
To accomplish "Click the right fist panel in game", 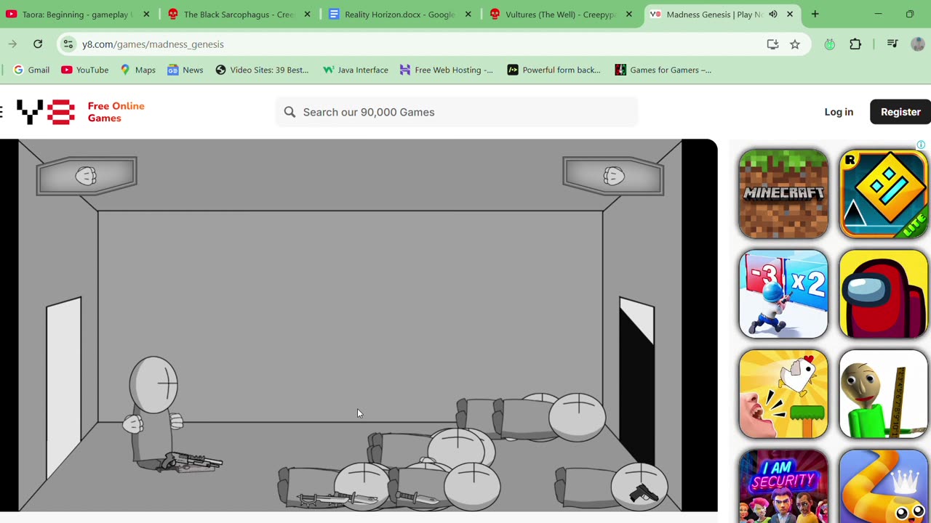I will (613, 176).
